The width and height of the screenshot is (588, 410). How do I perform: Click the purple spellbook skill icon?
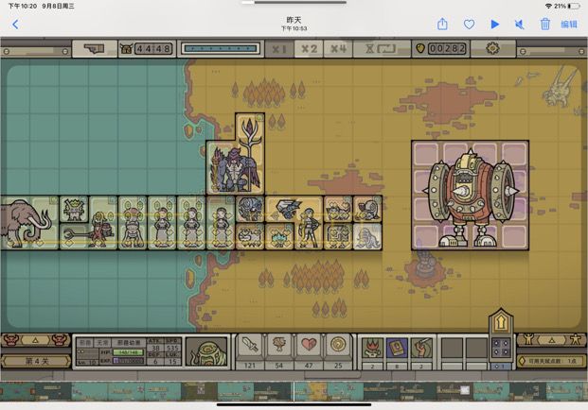(397, 348)
